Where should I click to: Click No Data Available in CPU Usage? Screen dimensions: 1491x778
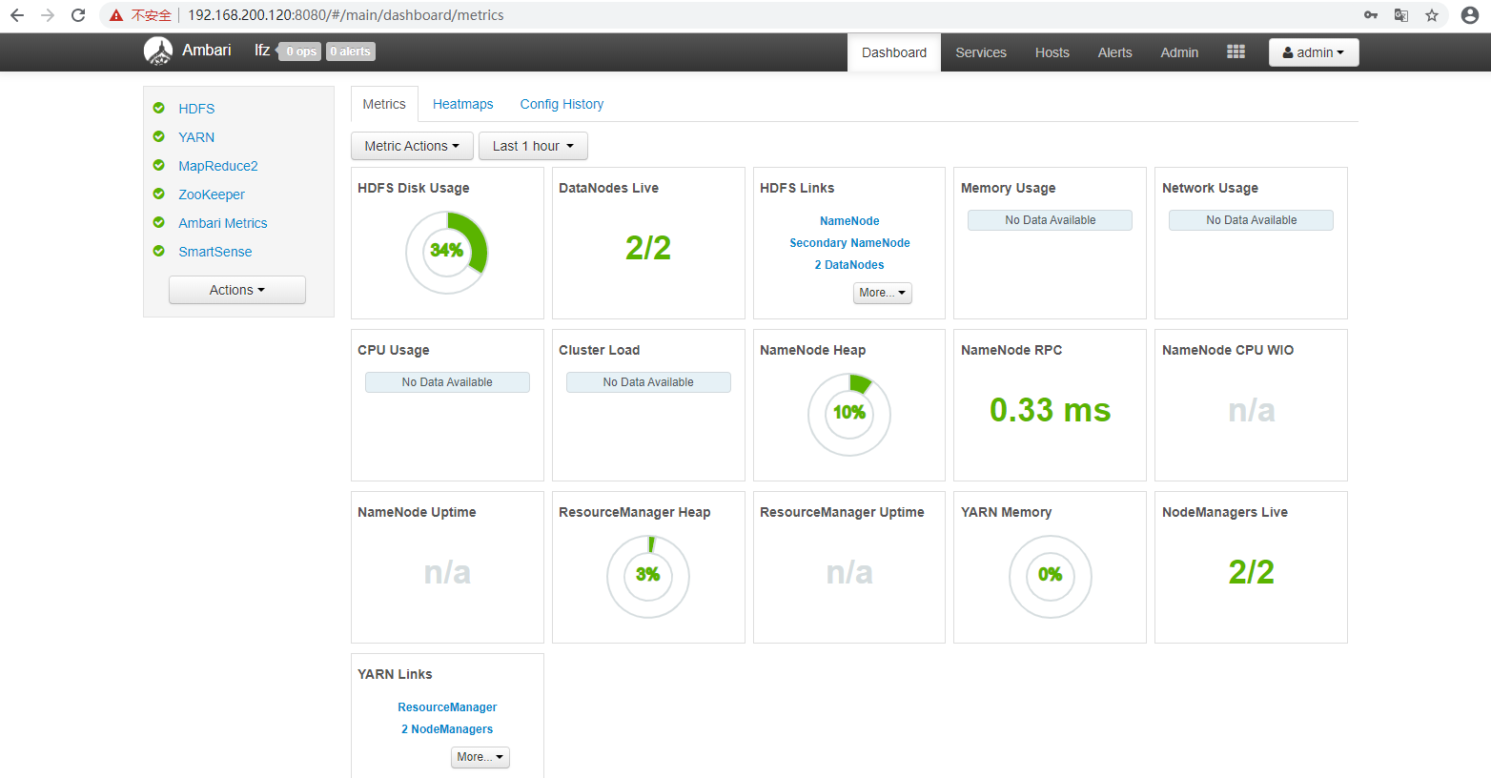[x=447, y=382]
